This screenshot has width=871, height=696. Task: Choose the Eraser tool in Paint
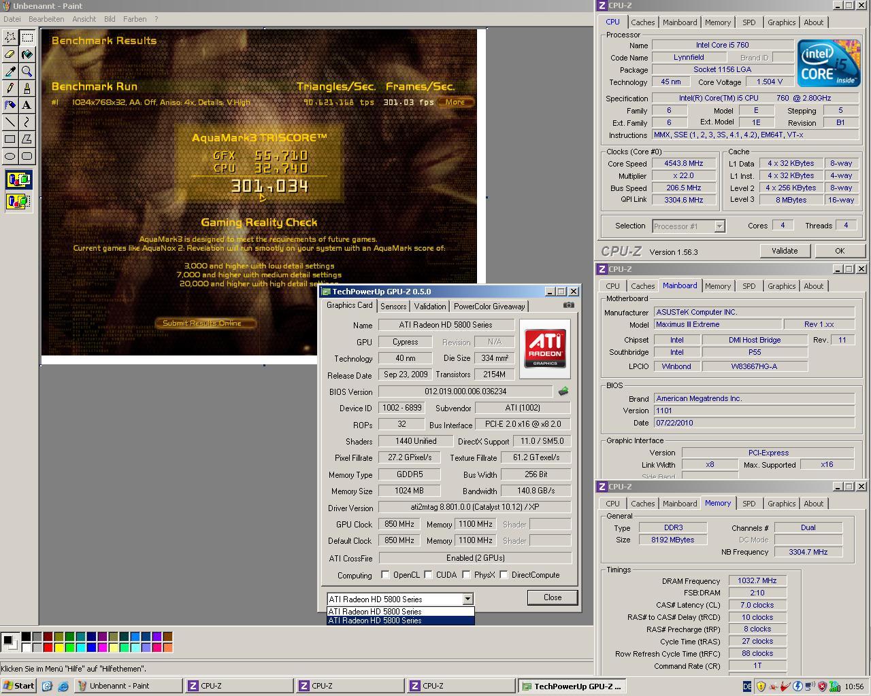pyautogui.click(x=10, y=54)
